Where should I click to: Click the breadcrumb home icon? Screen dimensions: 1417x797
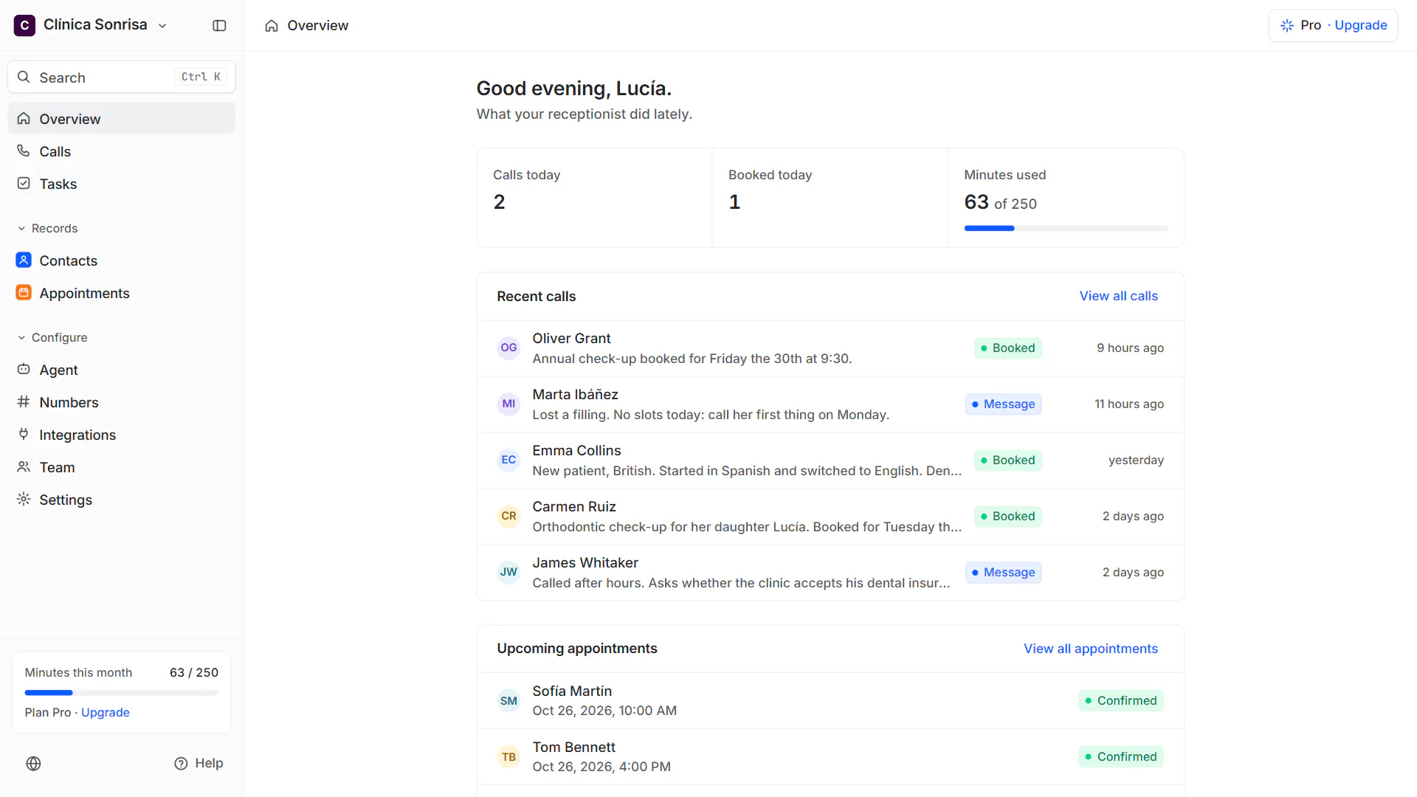click(272, 26)
